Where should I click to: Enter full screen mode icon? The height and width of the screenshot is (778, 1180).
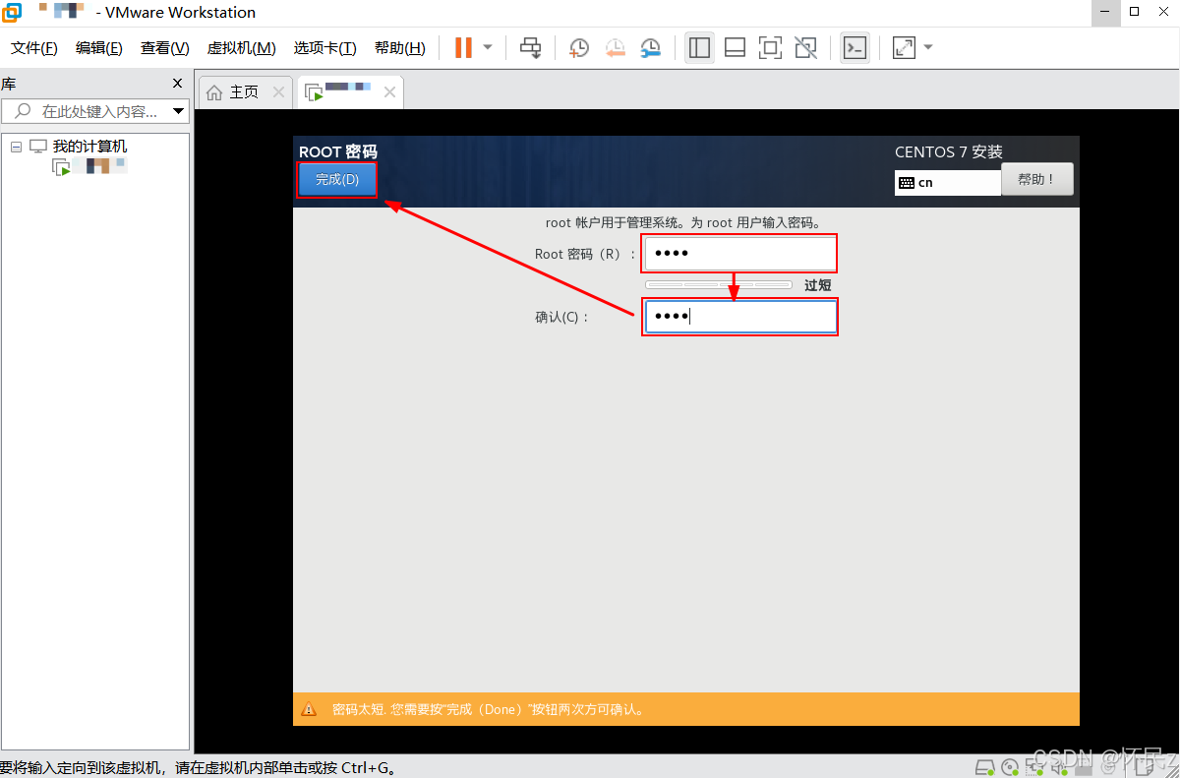770,47
